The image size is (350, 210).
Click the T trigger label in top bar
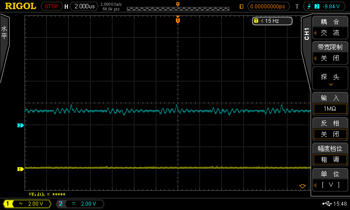tap(297, 7)
